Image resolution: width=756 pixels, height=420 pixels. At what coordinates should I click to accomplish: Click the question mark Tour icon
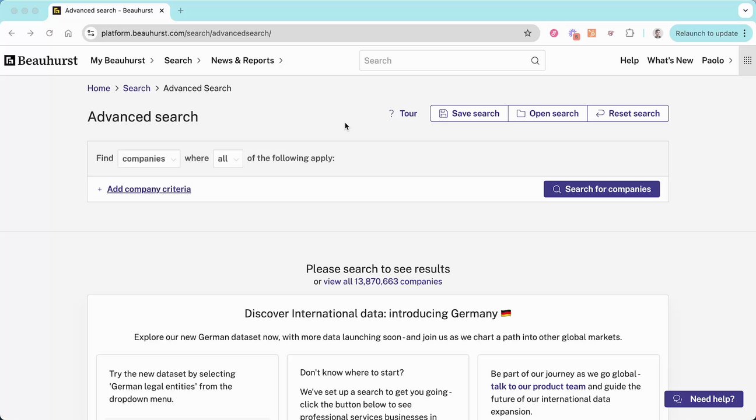[x=391, y=114]
